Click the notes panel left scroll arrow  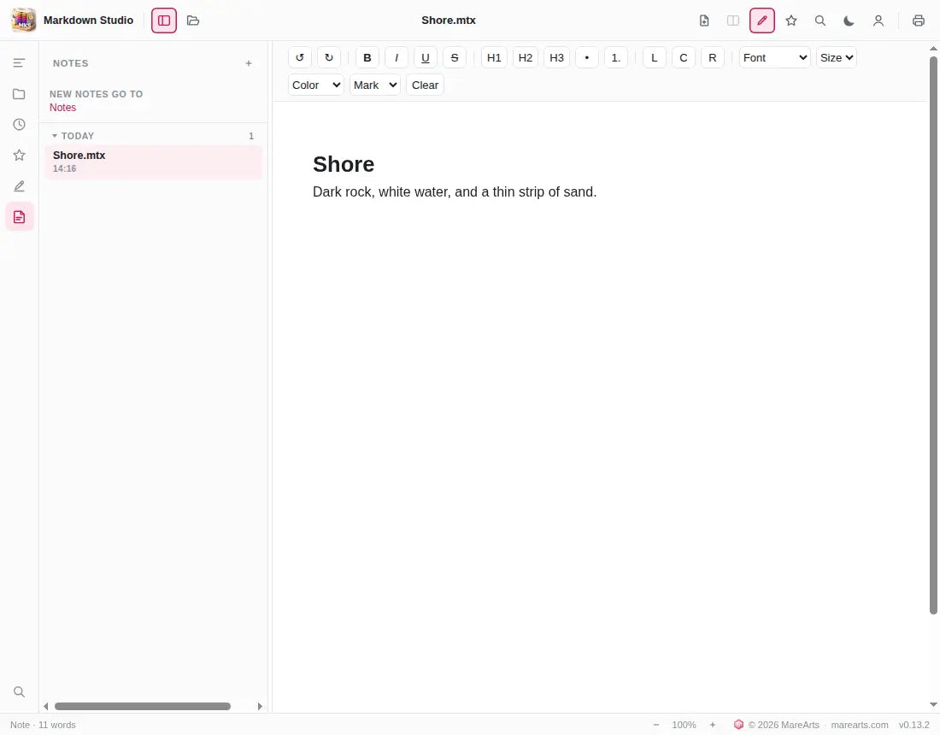[x=46, y=706]
